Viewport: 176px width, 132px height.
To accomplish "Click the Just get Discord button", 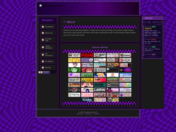I will point(125,75).
